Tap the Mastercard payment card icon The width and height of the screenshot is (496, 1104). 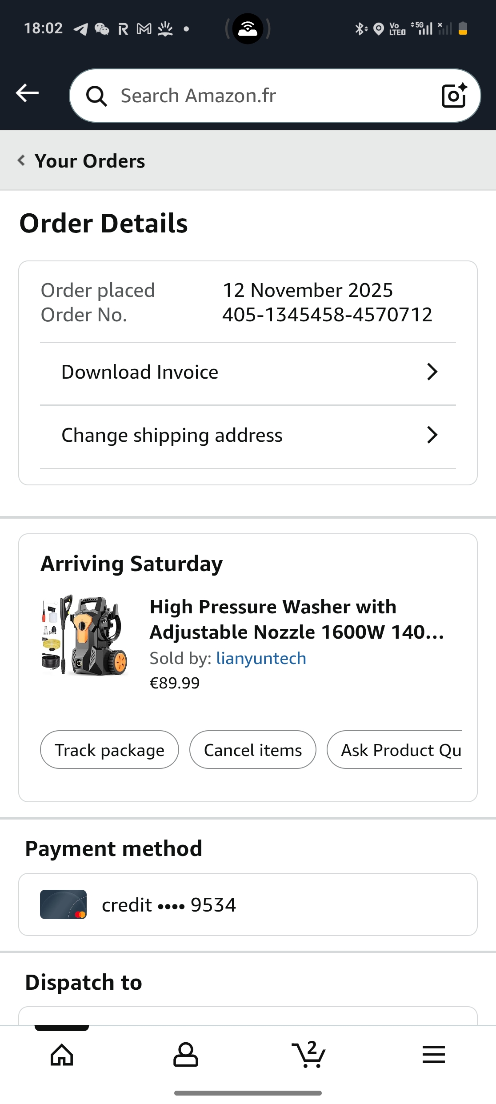coord(63,904)
